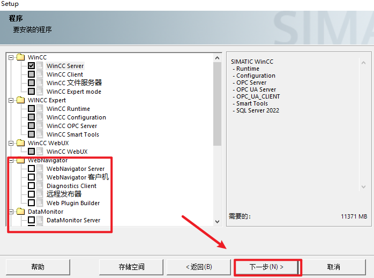Click the DataMonitor folder icon
This screenshot has height=278, width=374.
(20, 212)
